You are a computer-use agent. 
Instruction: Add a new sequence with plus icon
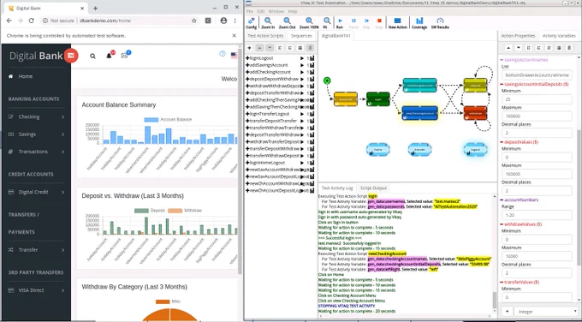[249, 48]
